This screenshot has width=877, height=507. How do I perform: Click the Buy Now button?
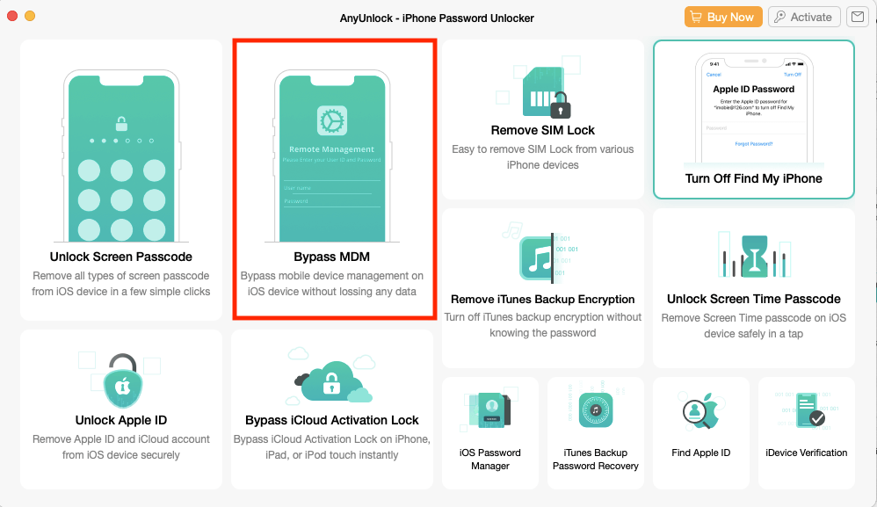(722, 16)
